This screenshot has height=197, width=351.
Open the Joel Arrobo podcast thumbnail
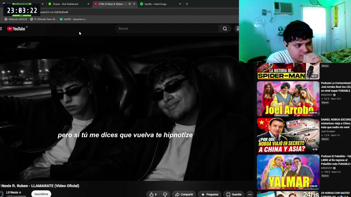(288, 99)
